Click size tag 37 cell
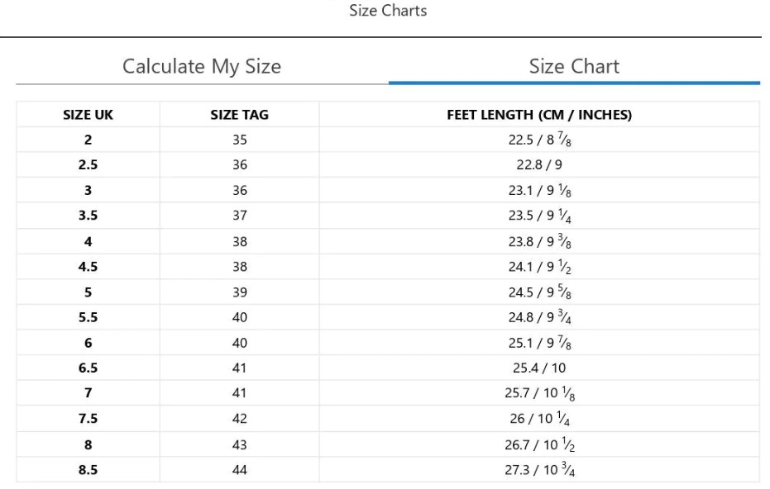This screenshot has width=770, height=489. click(240, 216)
